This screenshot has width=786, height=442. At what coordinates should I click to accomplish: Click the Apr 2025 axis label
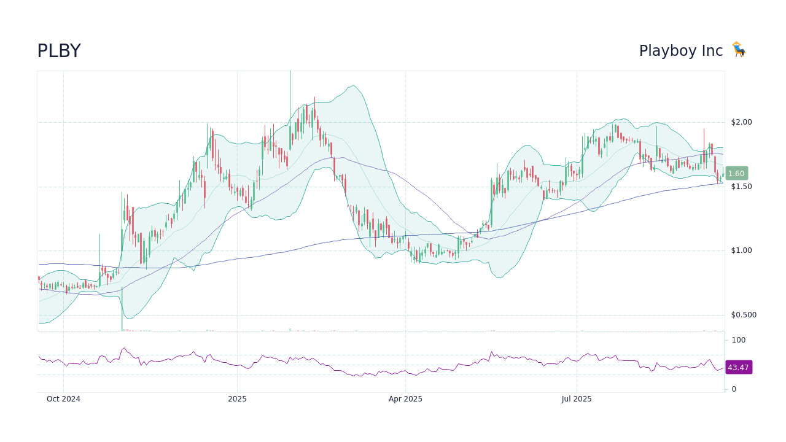coord(405,398)
